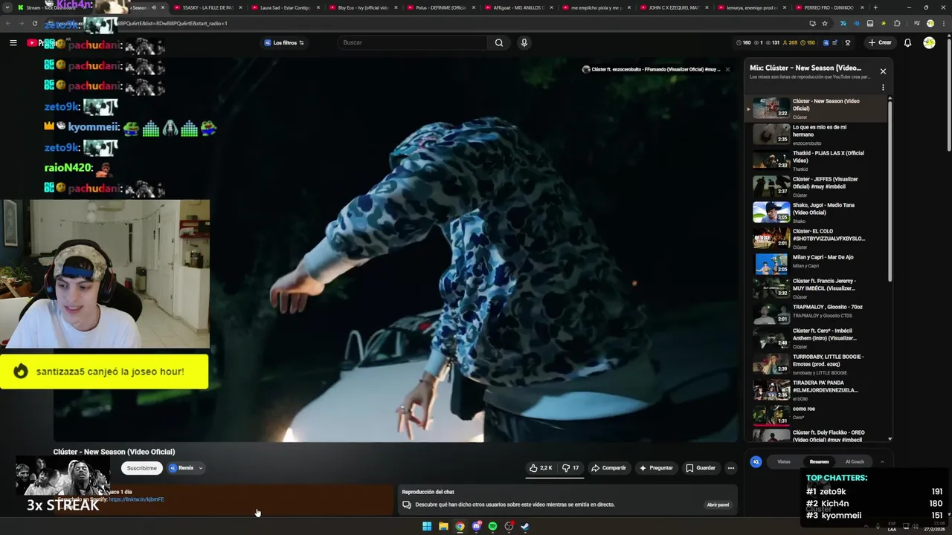Viewport: 952px width, 535px height.
Task: Dislike the video (17 thumbs down)
Action: click(570, 468)
